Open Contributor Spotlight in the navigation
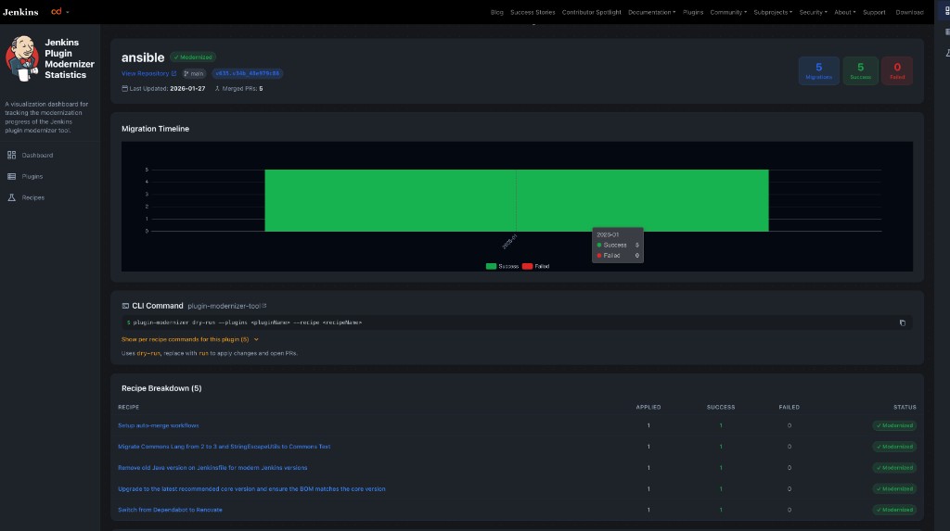 591,12
